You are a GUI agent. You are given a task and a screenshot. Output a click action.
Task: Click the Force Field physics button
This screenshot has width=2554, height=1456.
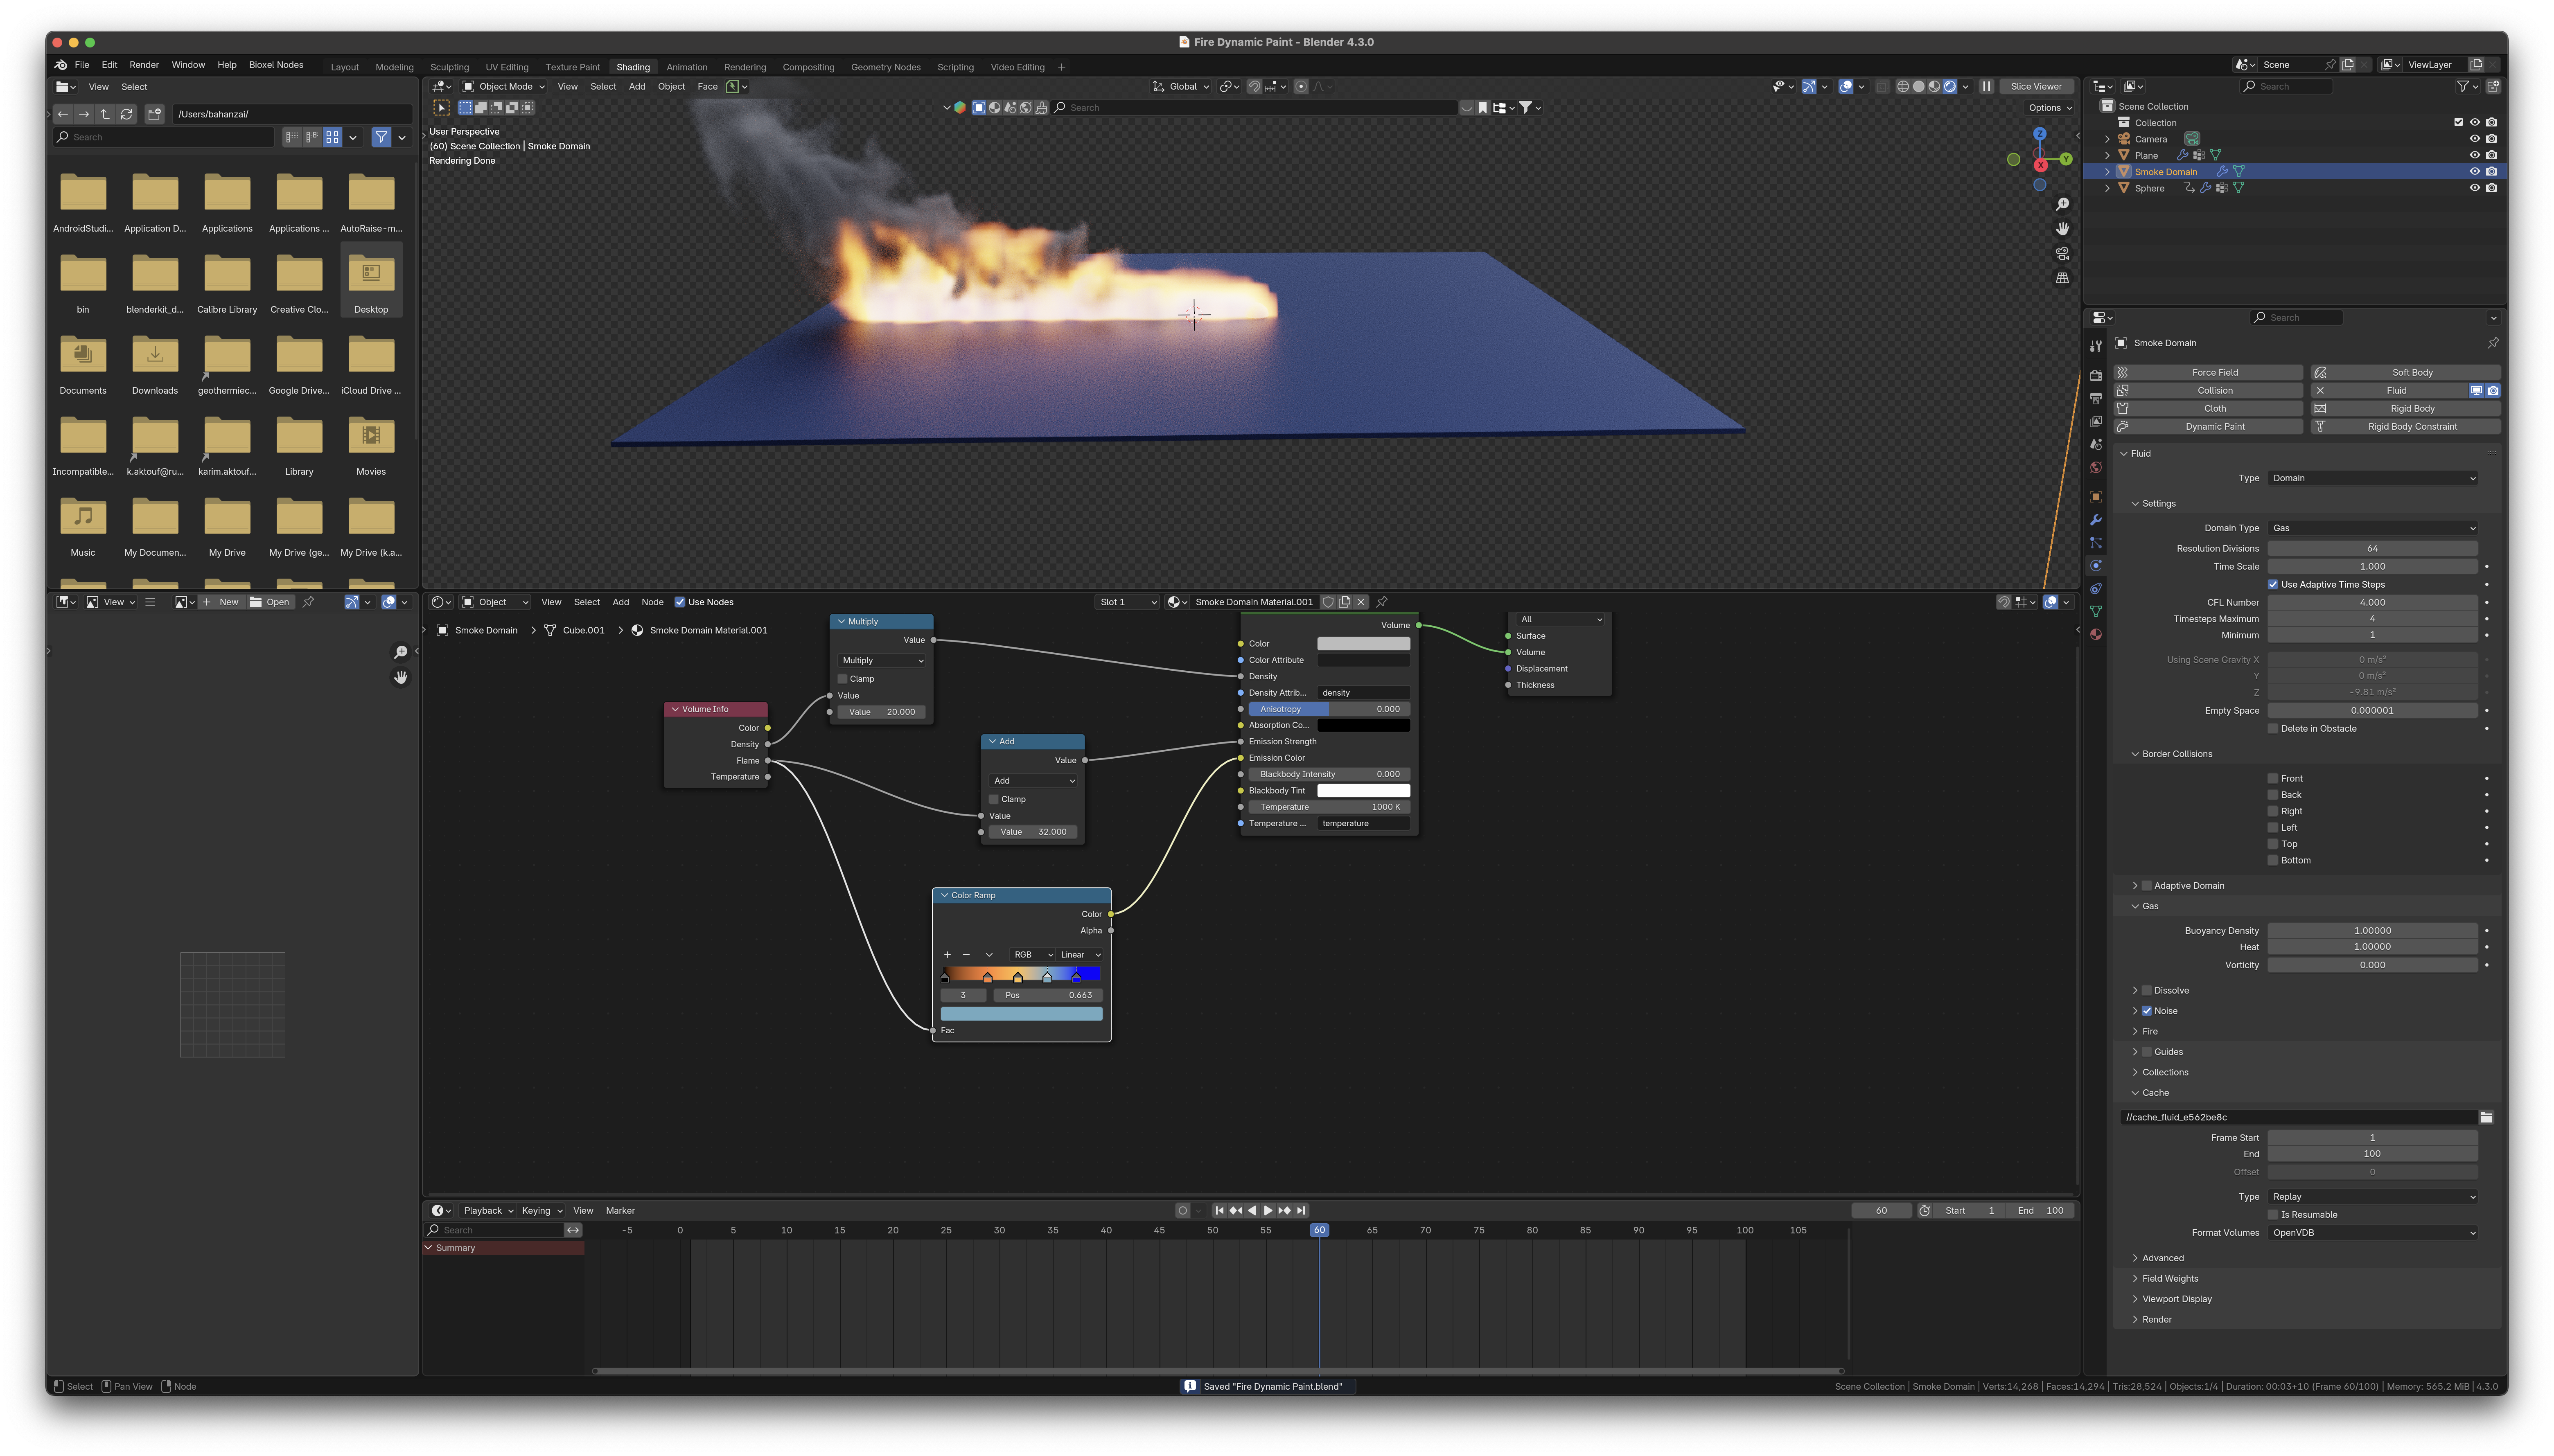coord(2208,373)
